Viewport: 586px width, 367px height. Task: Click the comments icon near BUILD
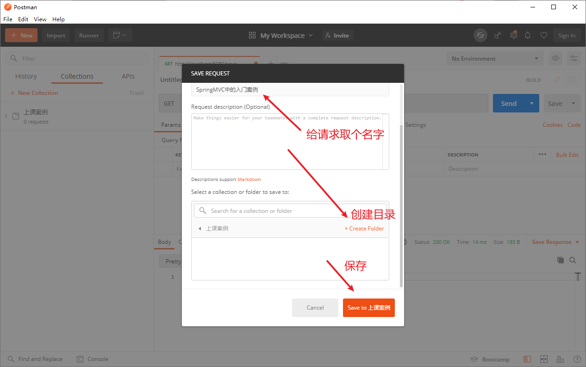pyautogui.click(x=572, y=80)
